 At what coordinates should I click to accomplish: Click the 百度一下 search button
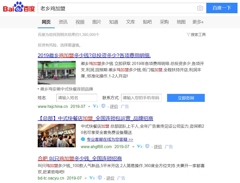pyautogui.click(x=222, y=8)
